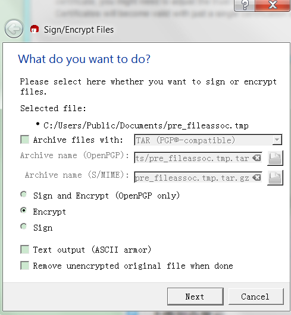Image resolution: width=291 pixels, height=315 pixels.
Task: Click the OpenPGP archive name text field
Action: pyautogui.click(x=198, y=158)
